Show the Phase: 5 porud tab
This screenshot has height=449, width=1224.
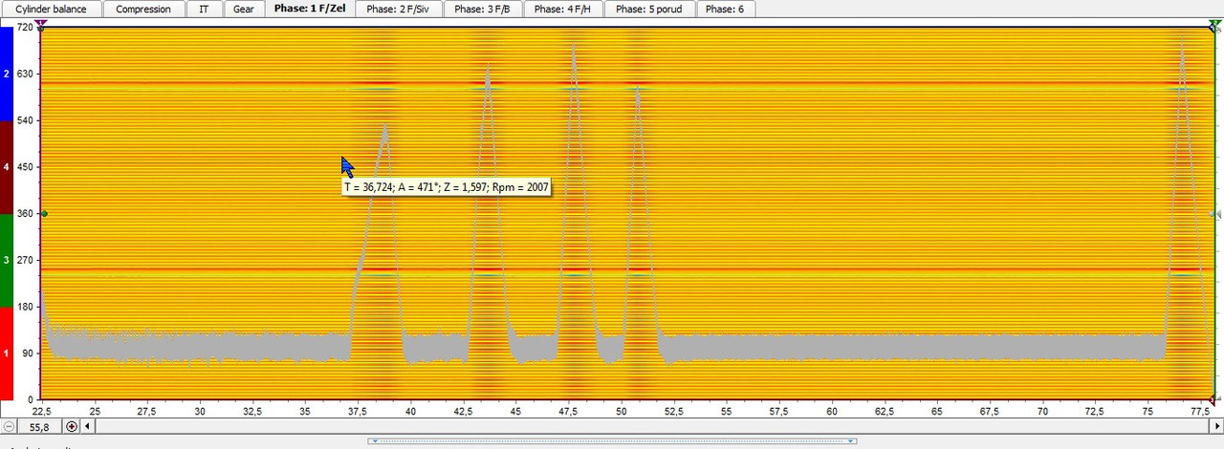point(649,9)
